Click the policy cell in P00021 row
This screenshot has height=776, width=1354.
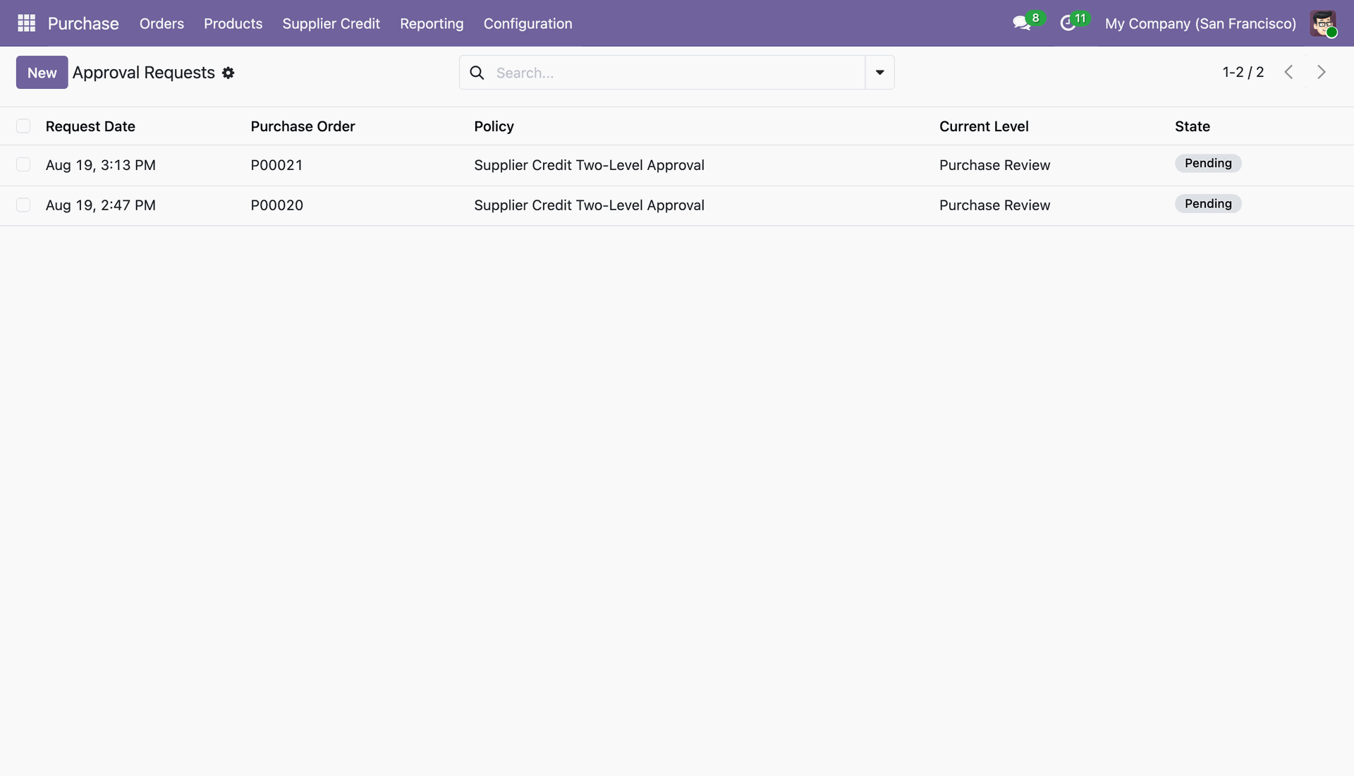(589, 165)
